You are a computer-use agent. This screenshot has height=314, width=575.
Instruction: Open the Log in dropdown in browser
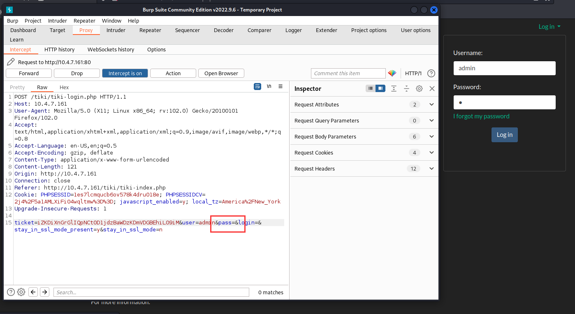(x=549, y=27)
